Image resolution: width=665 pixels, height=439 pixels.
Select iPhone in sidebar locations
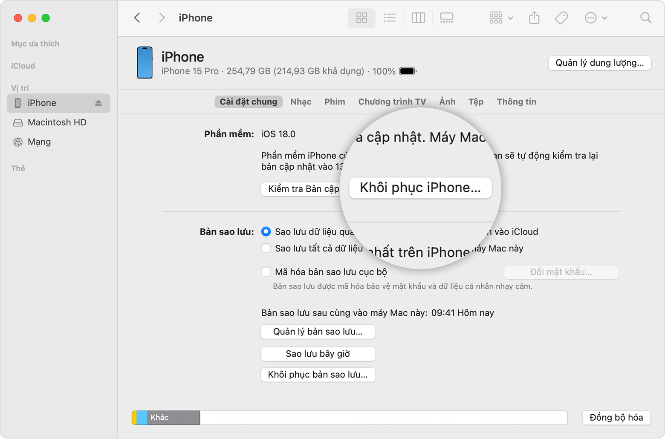[x=58, y=103]
